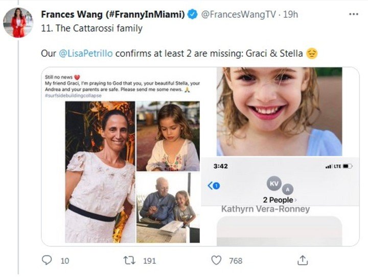The image size is (368, 280).
Task: Open the tweet's three-dot more menu
Action: point(353,14)
